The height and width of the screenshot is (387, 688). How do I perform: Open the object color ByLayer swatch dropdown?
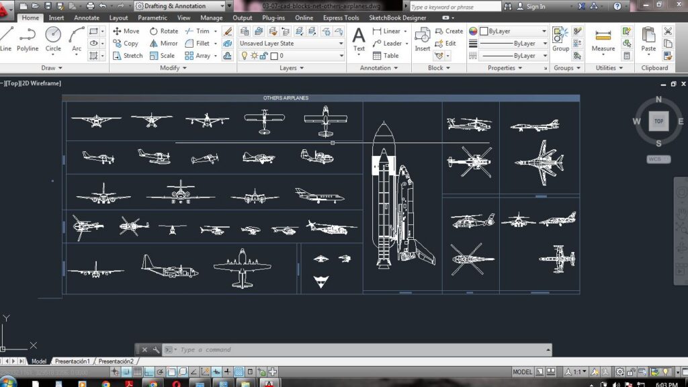point(513,31)
